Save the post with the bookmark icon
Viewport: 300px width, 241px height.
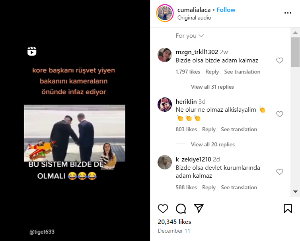pos(288,208)
